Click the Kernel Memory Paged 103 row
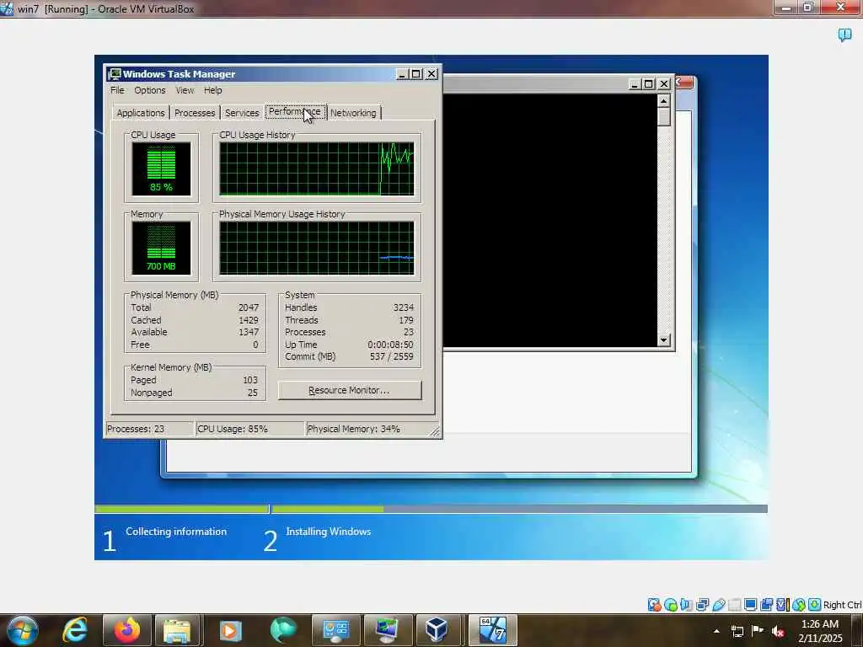The width and height of the screenshot is (863, 647). (x=195, y=380)
